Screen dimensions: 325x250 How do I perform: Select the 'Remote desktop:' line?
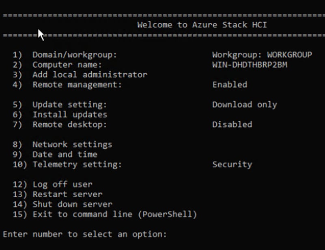pyautogui.click(x=60, y=124)
